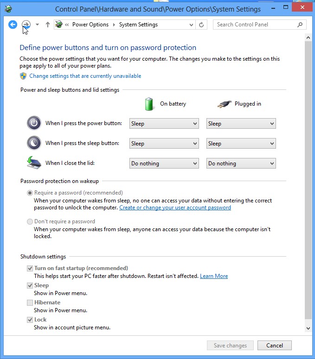Click System Settings breadcrumb item
The height and width of the screenshot is (359, 315).
pos(138,25)
